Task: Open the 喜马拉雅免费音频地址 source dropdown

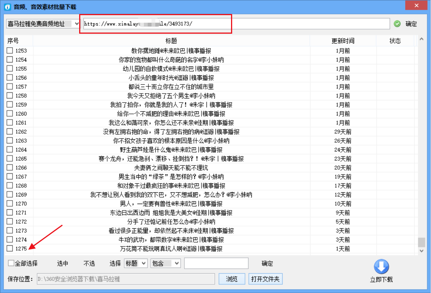Action: 43,24
